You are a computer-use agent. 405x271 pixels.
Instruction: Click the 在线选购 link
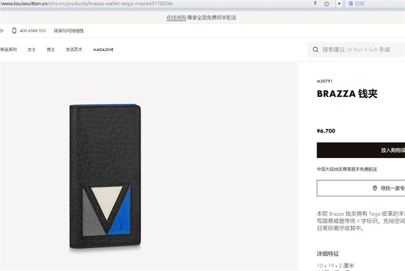tap(177, 18)
